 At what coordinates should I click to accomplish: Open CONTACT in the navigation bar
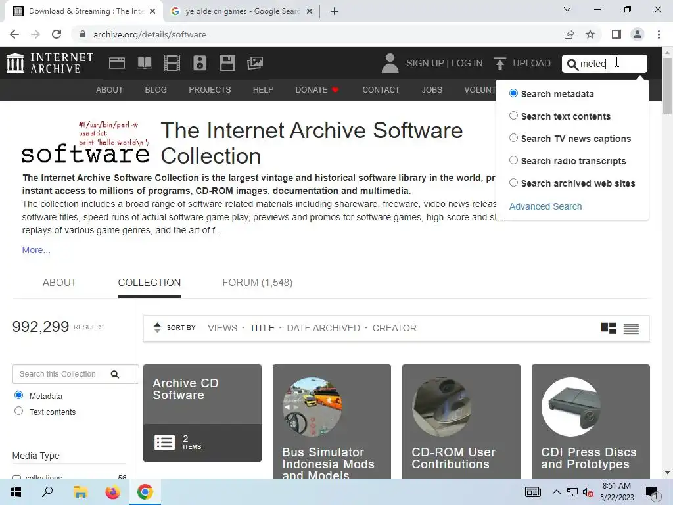pyautogui.click(x=381, y=89)
